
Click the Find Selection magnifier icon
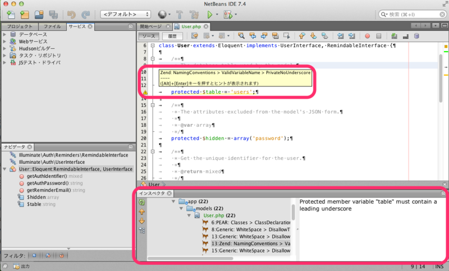[x=241, y=36]
